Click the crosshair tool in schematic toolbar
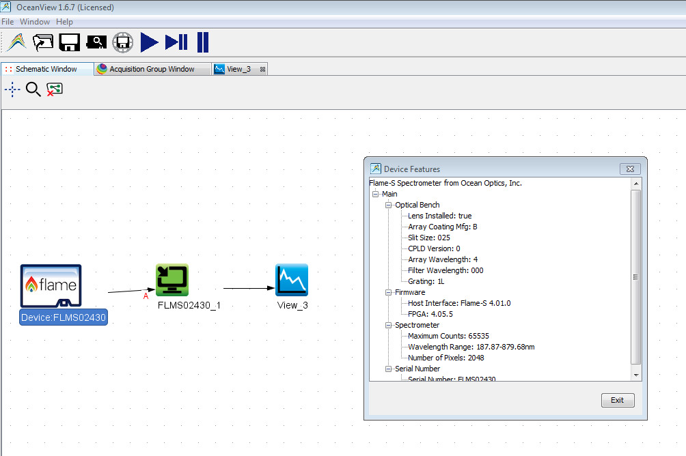The image size is (686, 456). 13,89
